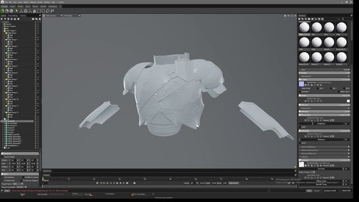The image size is (359, 202).
Task: Open the Tangent Space dropdown
Action: coord(18,183)
